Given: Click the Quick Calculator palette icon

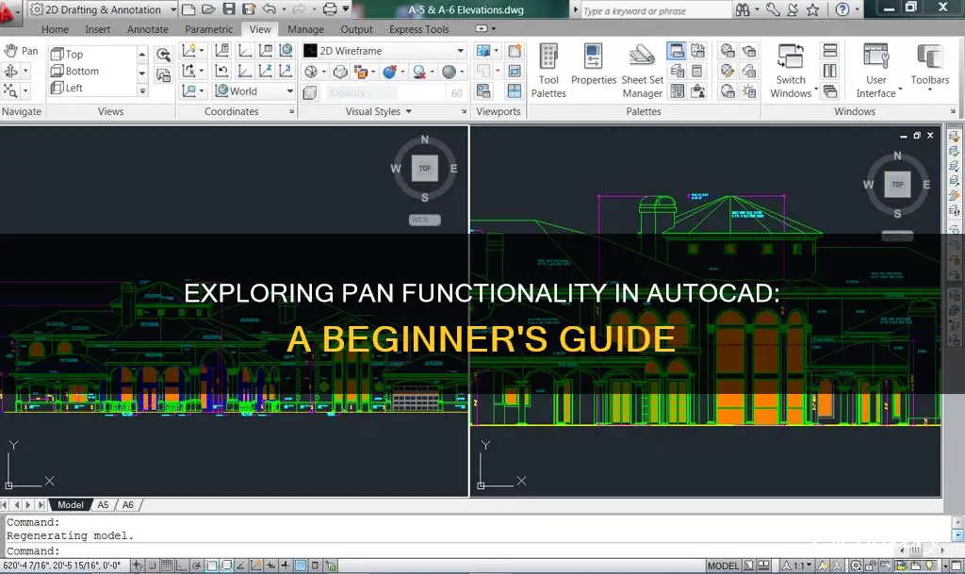Looking at the screenshot, I should pos(697,72).
